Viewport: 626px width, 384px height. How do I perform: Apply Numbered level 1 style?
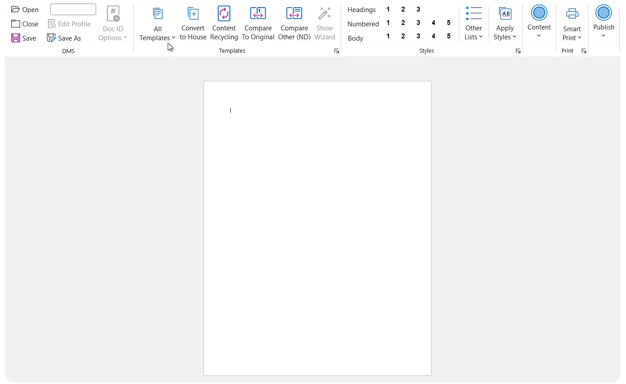pyautogui.click(x=388, y=23)
